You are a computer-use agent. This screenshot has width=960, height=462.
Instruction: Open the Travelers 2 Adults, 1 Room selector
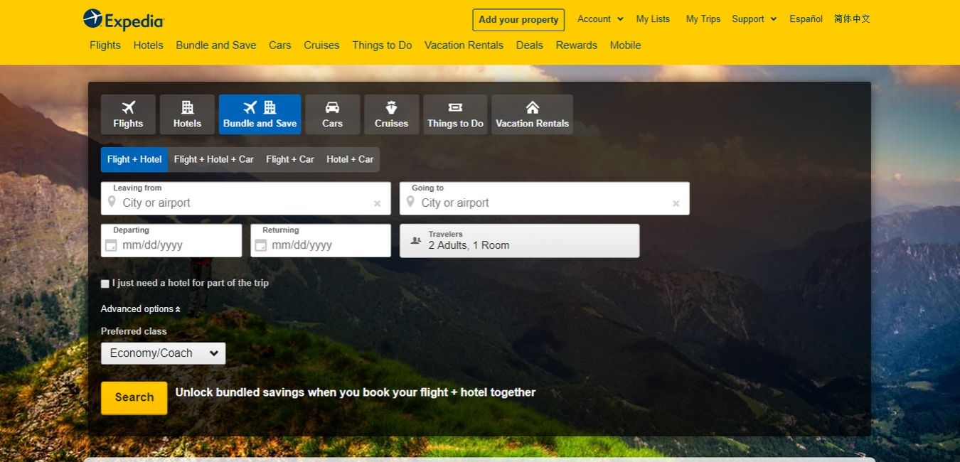point(519,241)
